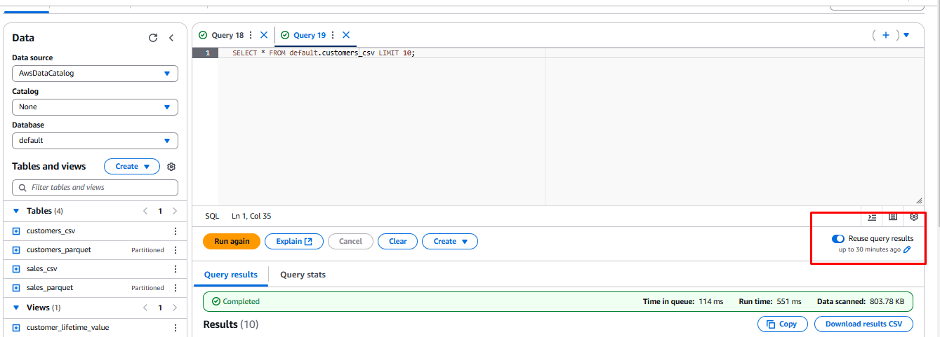Image resolution: width=940 pixels, height=337 pixels.
Task: Close the Query 19 tab
Action: [x=345, y=35]
